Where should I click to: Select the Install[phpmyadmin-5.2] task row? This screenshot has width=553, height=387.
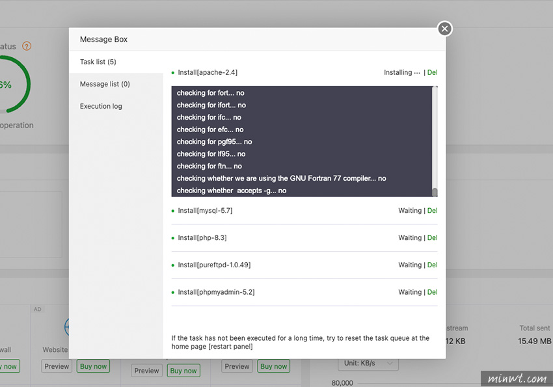click(304, 292)
